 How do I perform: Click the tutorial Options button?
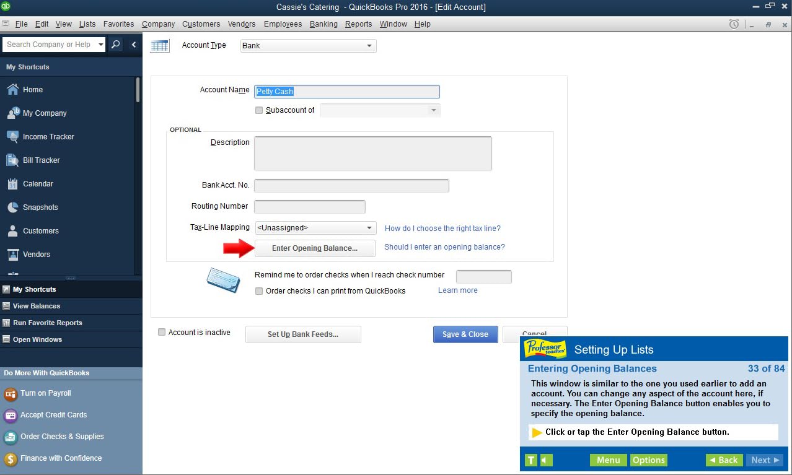pyautogui.click(x=649, y=460)
